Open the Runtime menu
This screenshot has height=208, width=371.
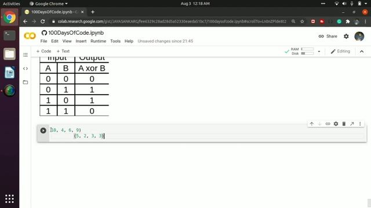[x=98, y=41]
